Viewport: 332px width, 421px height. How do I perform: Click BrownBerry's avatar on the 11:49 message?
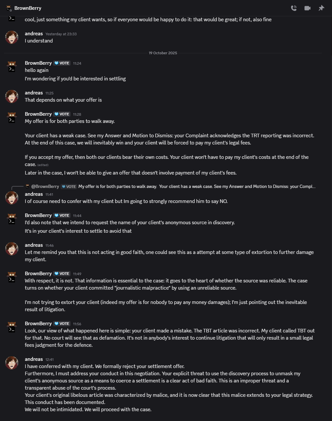pyautogui.click(x=12, y=277)
